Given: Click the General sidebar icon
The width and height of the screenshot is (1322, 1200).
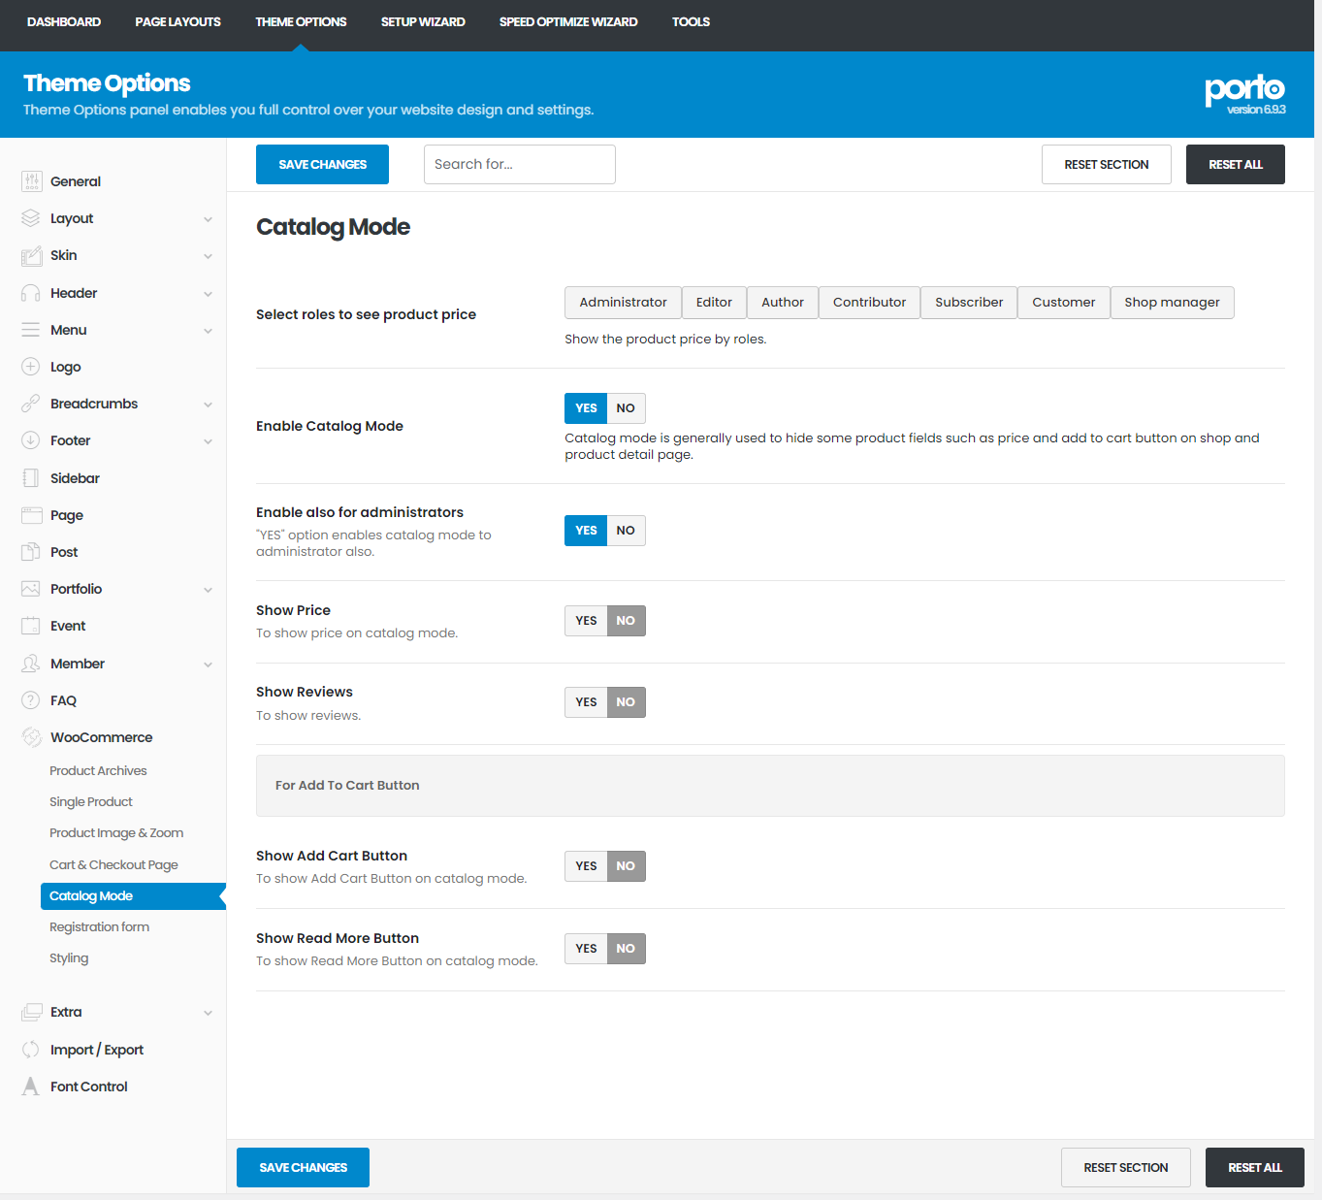Looking at the screenshot, I should [x=31, y=181].
